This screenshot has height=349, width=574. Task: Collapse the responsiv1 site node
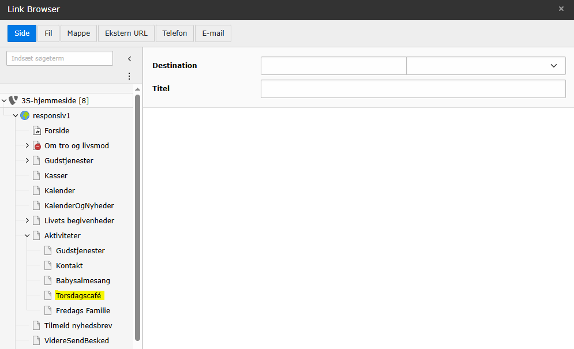point(16,115)
